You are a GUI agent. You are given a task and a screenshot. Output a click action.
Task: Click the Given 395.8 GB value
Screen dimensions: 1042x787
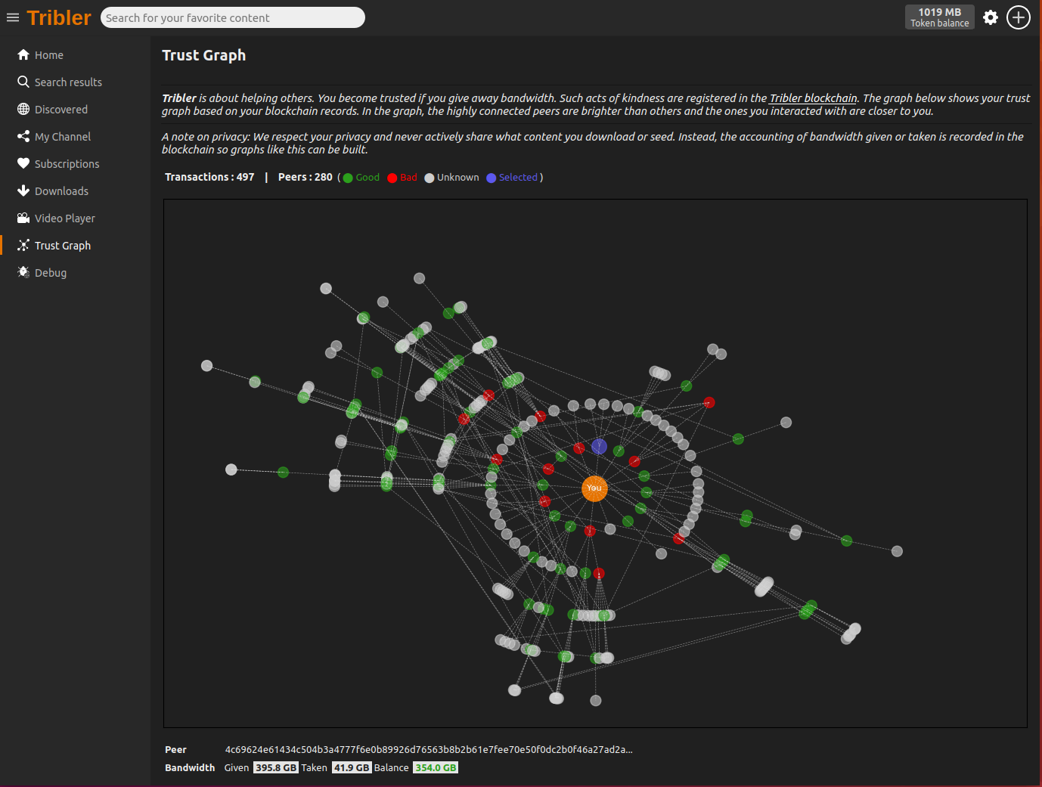tap(275, 768)
